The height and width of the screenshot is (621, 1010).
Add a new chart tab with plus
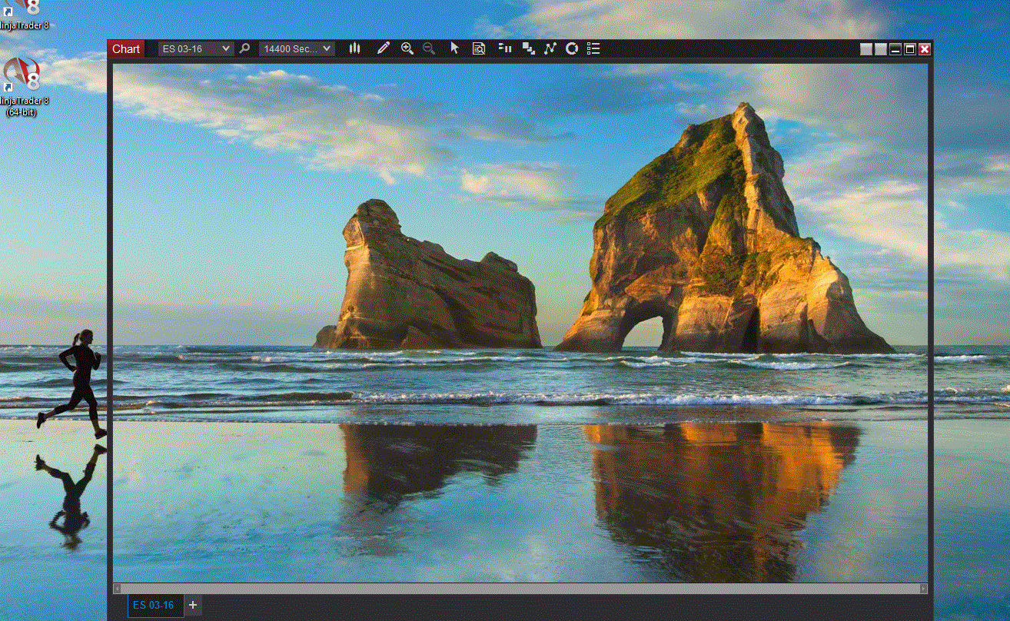pos(193,605)
